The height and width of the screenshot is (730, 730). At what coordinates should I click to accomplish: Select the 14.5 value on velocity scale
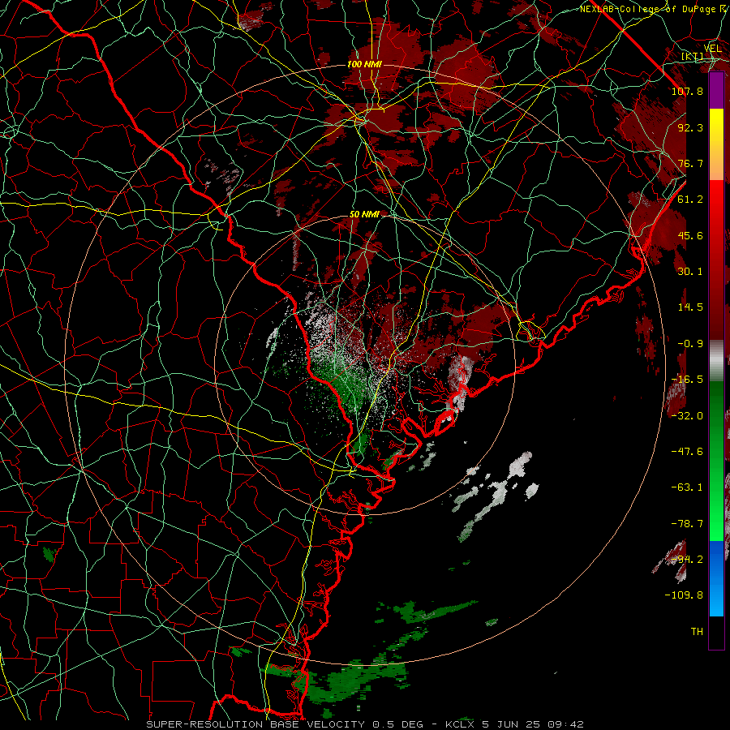tap(690, 307)
